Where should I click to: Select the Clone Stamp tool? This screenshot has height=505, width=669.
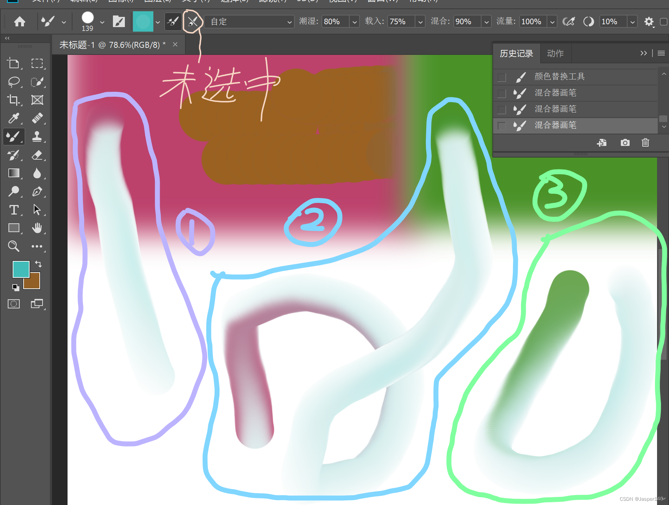tap(37, 136)
